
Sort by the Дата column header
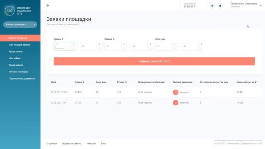[x=53, y=82]
